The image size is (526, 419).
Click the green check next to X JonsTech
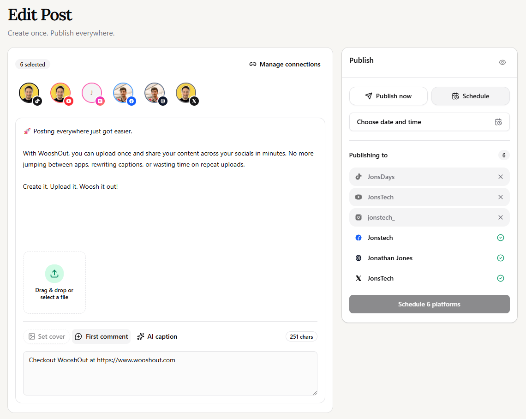tap(501, 278)
